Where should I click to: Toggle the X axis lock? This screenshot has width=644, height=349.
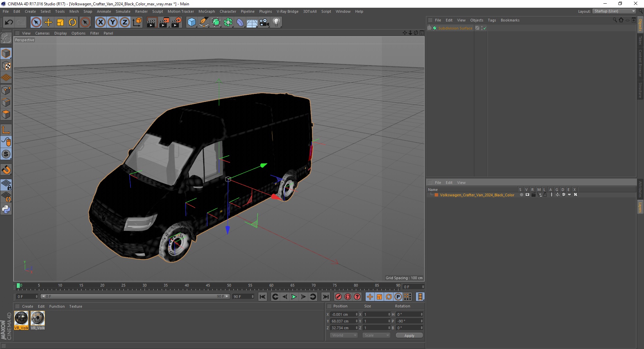(100, 22)
